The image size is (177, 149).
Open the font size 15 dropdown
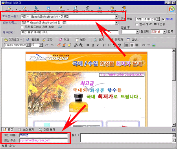(41, 45)
